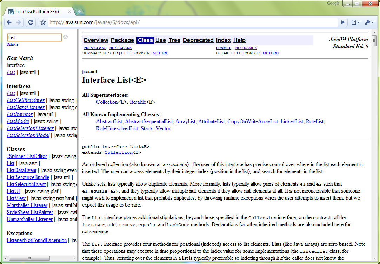
Task: Switch to the Use navigation tab
Action: click(x=161, y=40)
